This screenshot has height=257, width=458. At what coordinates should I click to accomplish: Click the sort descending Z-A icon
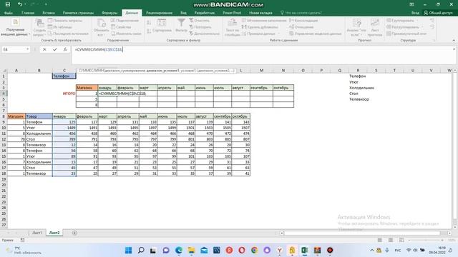click(x=149, y=31)
